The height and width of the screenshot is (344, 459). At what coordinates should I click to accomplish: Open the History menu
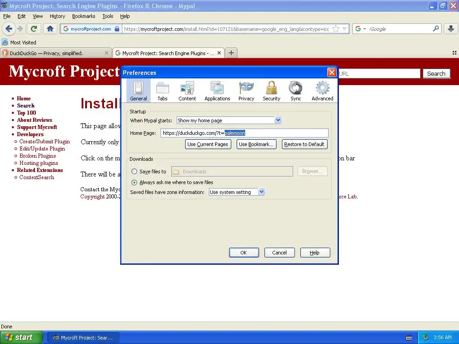pyautogui.click(x=57, y=16)
